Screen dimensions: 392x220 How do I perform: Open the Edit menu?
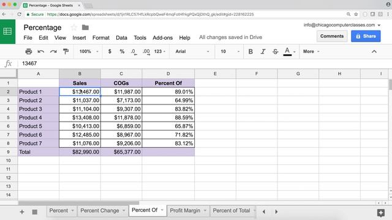[x=43, y=38]
